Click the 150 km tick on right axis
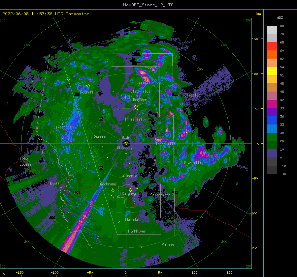 tap(255, 39)
